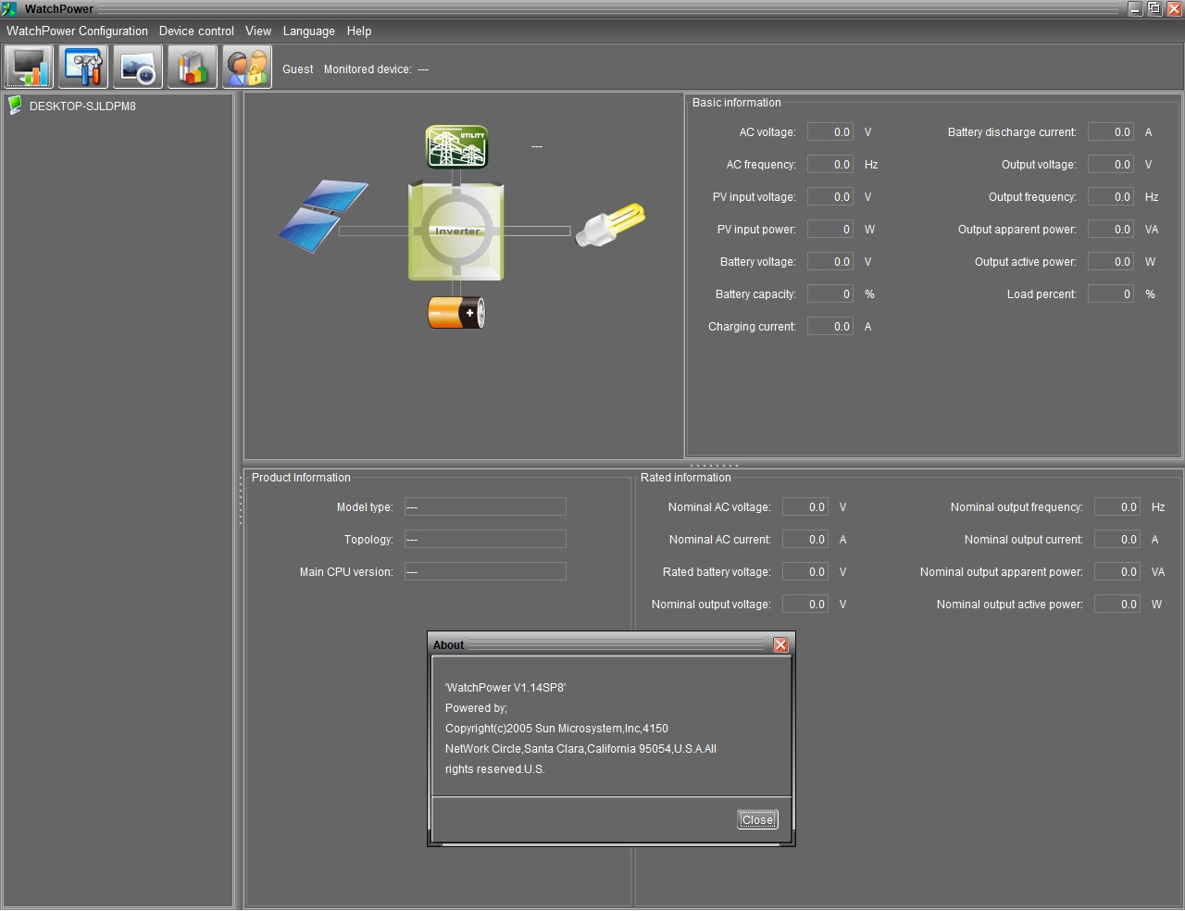The image size is (1185, 911).
Task: Click the Output frequency value field
Action: pos(1111,196)
